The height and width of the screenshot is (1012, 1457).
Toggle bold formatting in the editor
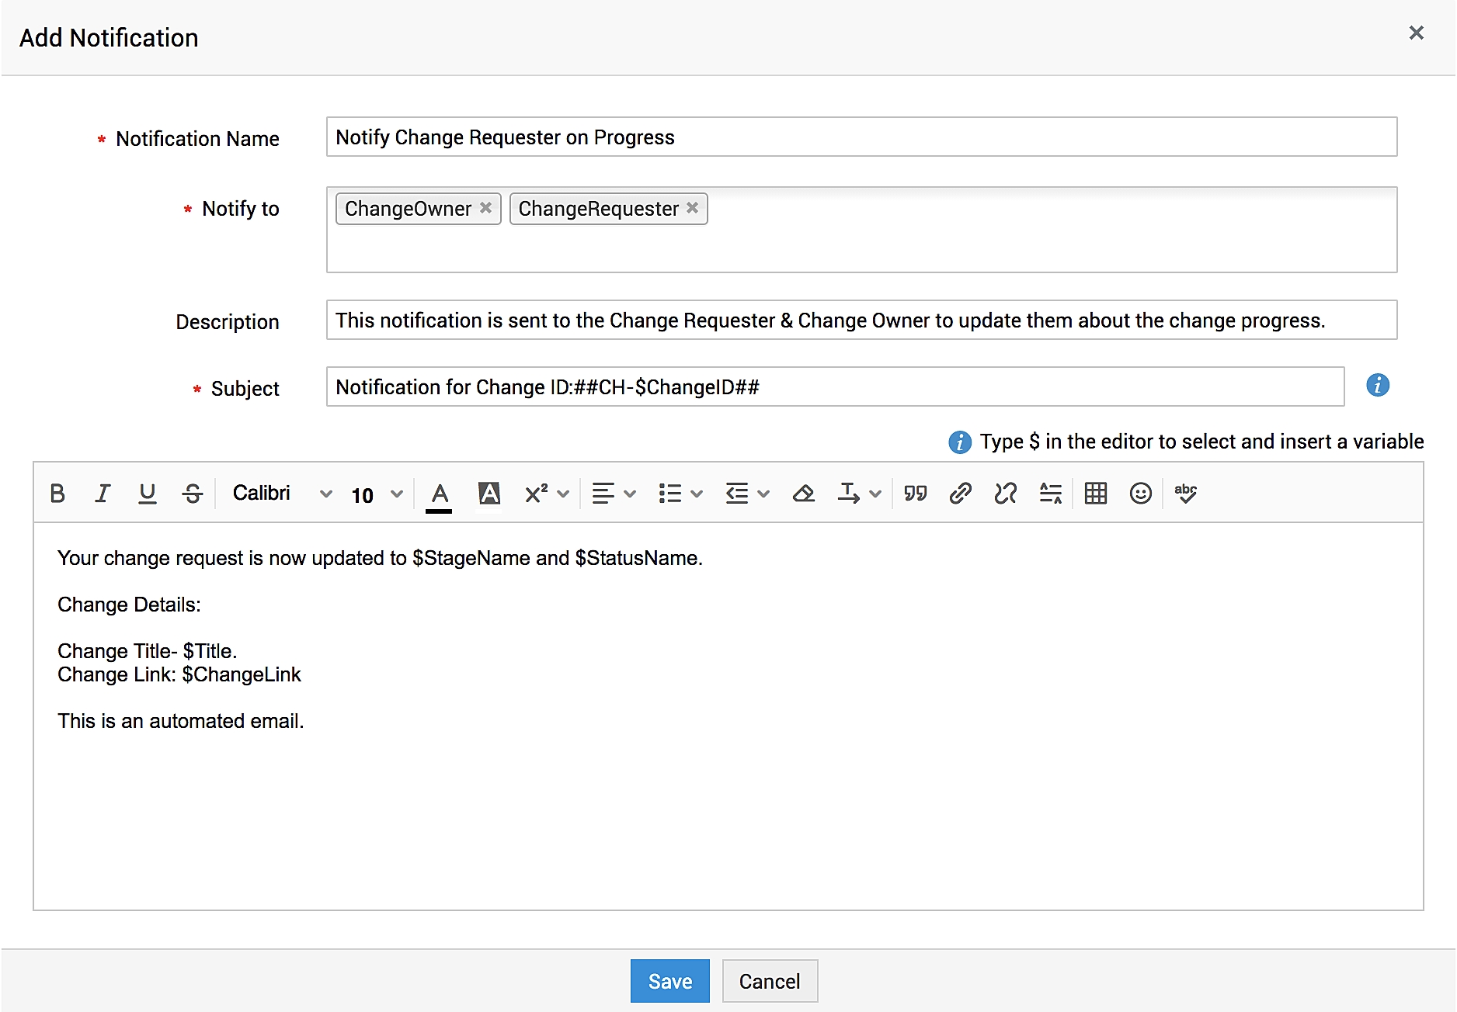57,494
